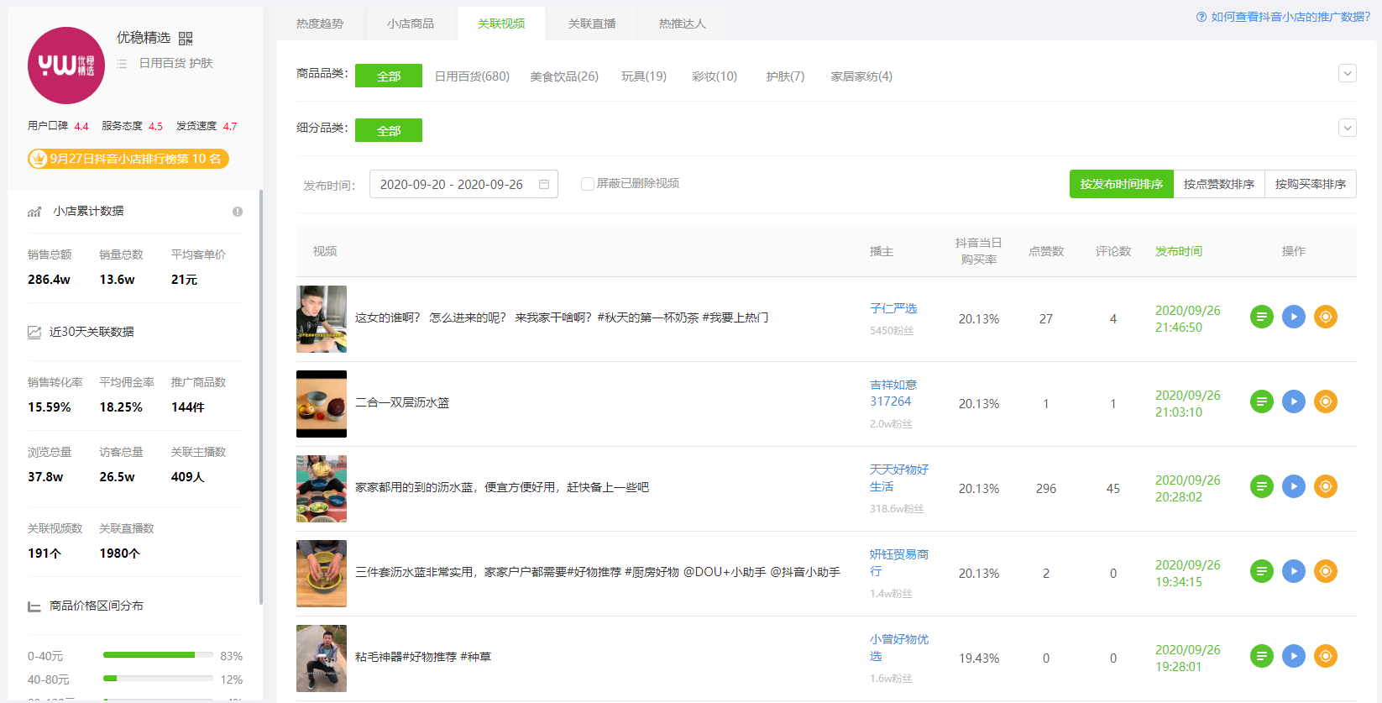Click the crown icon on the ranking badge
This screenshot has height=703, width=1382.
coord(39,159)
